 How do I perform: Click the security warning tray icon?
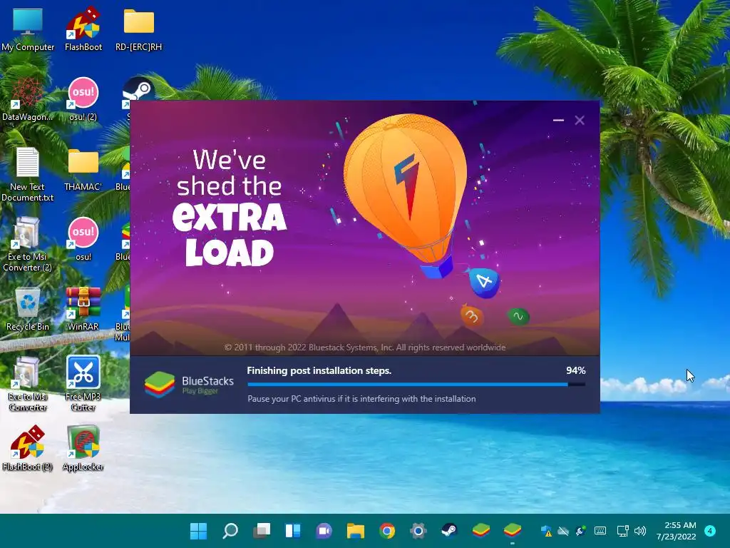545,531
